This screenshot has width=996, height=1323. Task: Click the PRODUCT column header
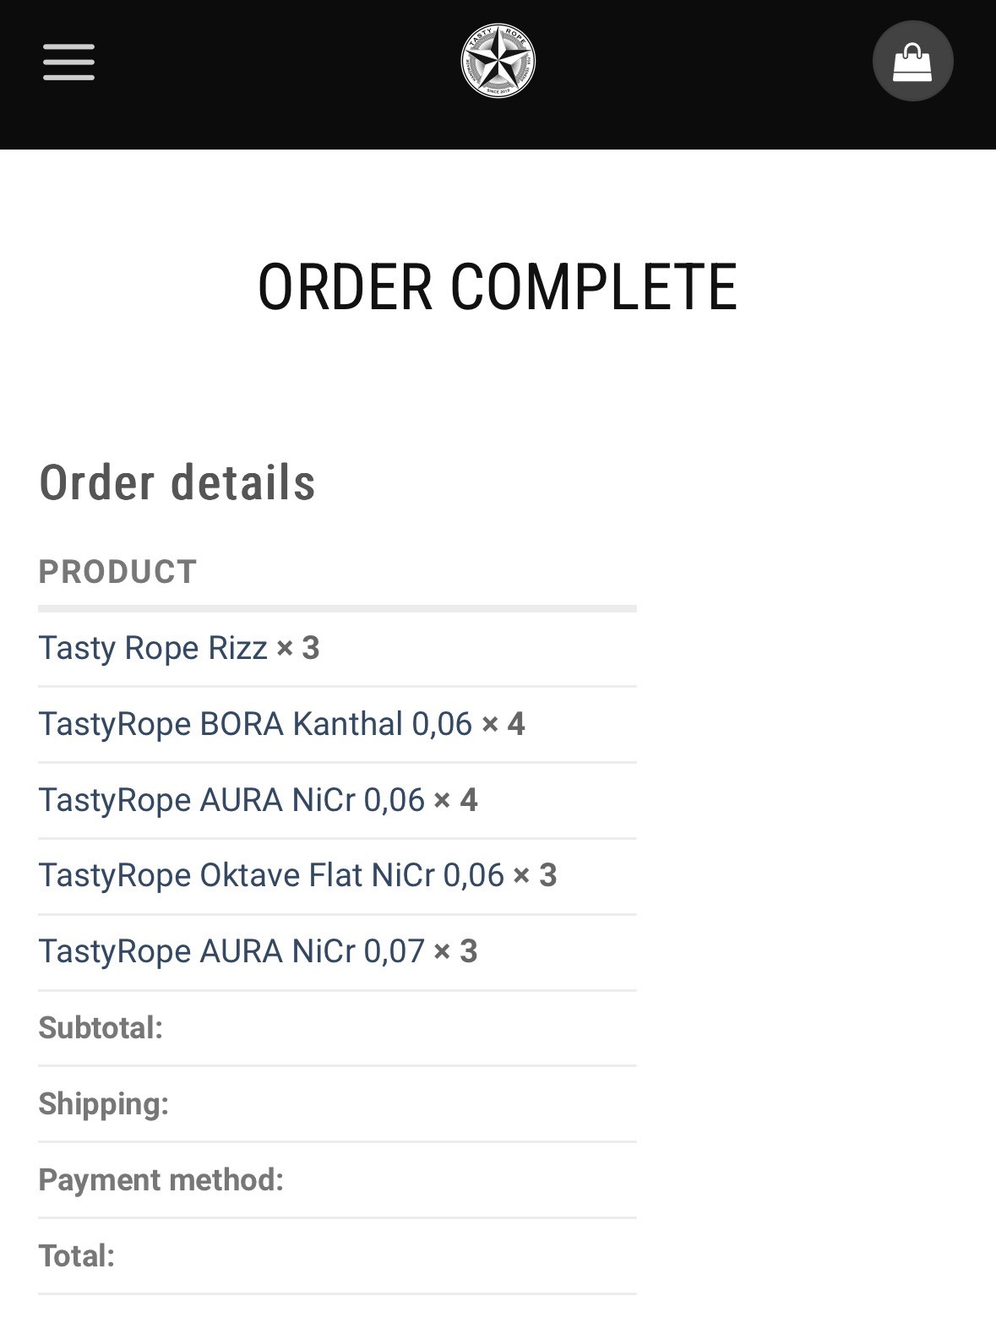117,572
